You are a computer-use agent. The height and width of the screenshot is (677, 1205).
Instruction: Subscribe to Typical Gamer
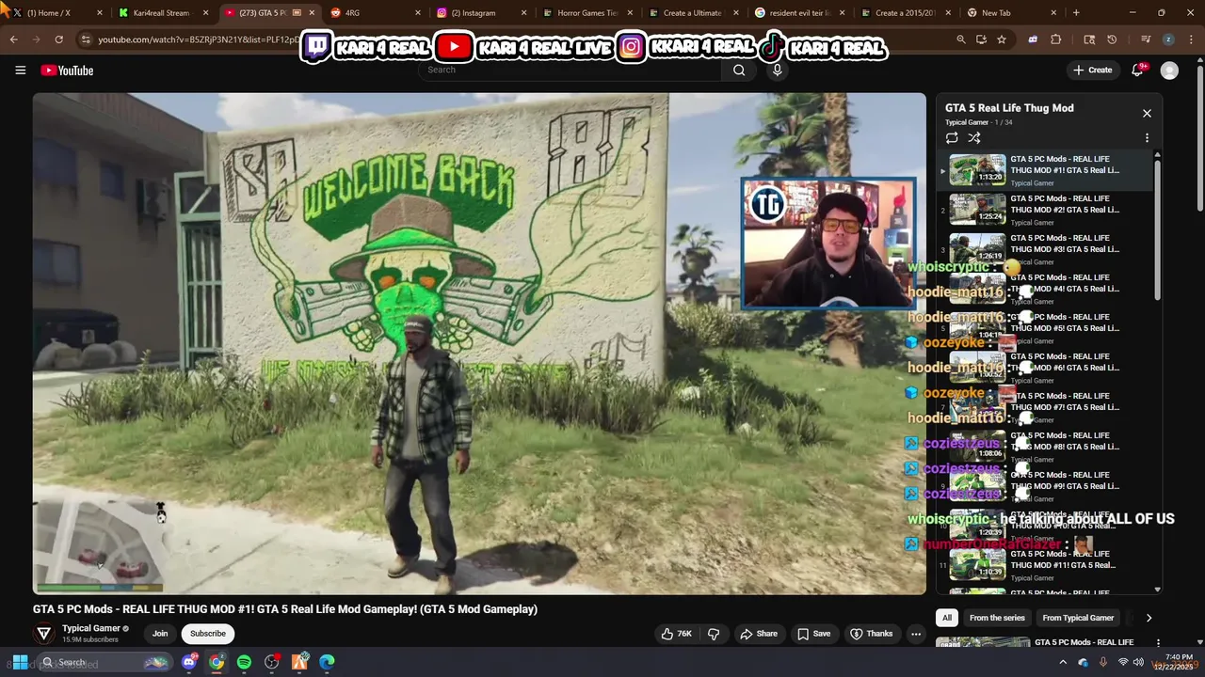tap(208, 634)
